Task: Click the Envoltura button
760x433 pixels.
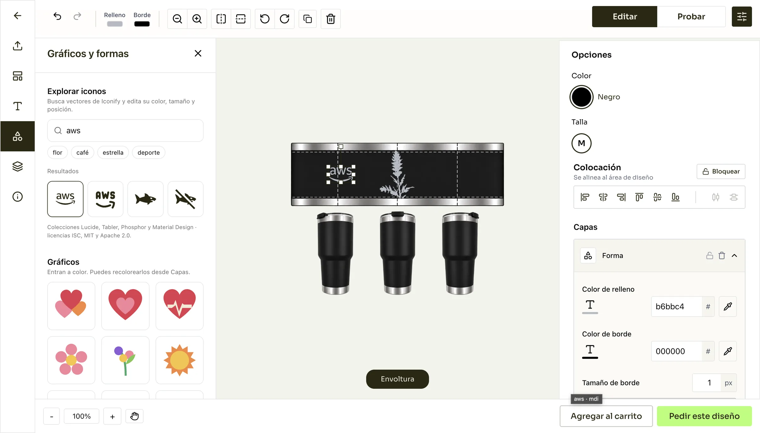Action: 397,379
